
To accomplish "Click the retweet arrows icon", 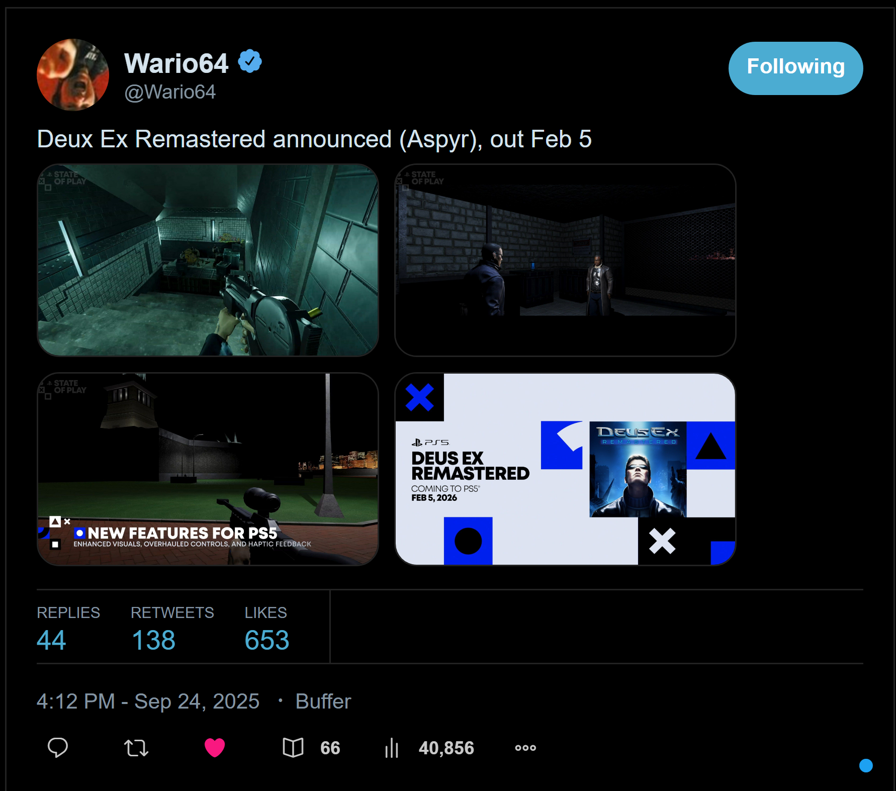I will click(x=136, y=748).
